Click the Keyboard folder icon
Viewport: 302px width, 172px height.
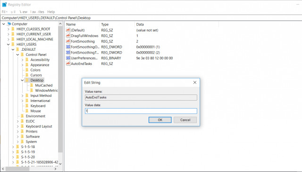click(27, 106)
